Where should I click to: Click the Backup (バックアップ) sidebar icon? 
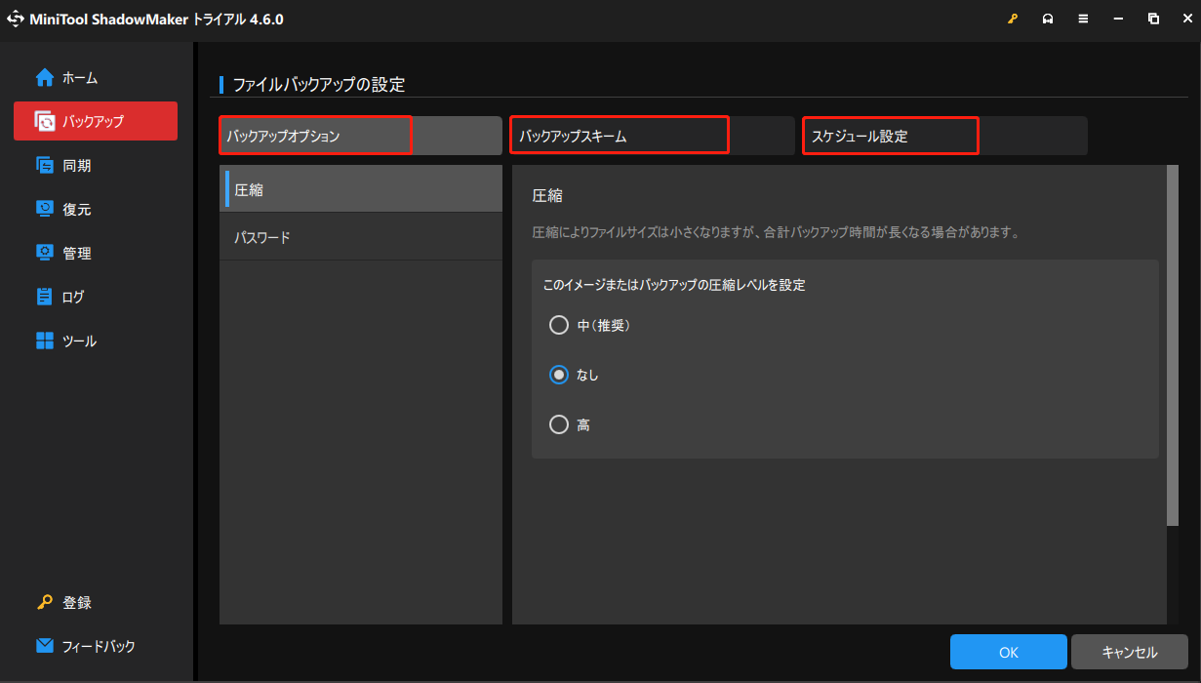(x=45, y=121)
